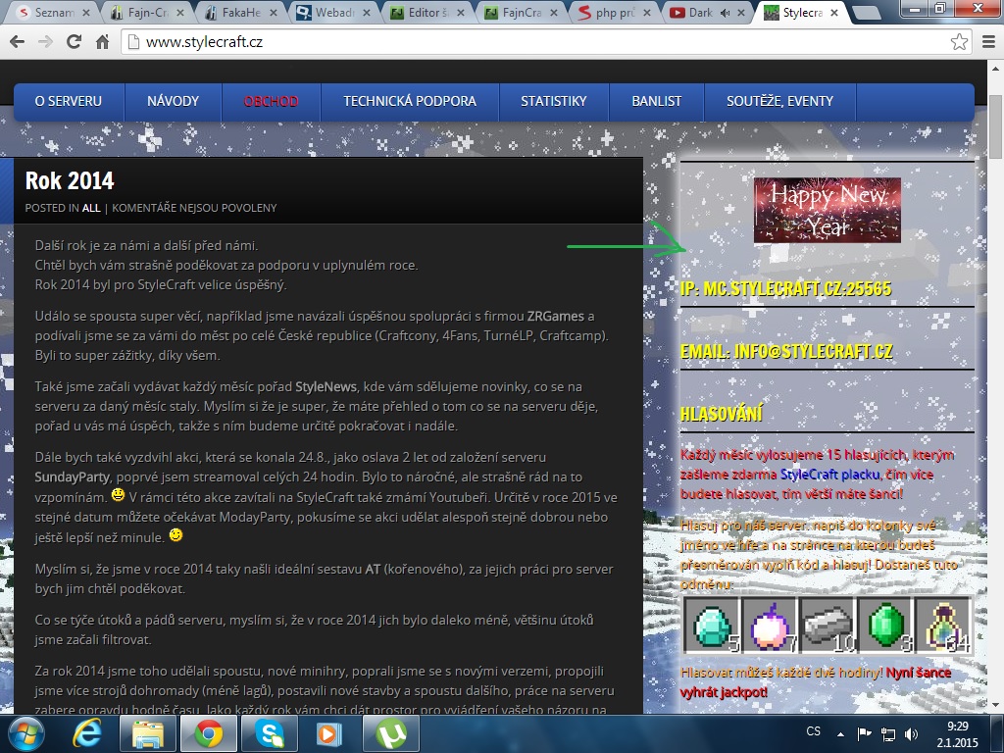Switch to the Webadr tab

334,12
